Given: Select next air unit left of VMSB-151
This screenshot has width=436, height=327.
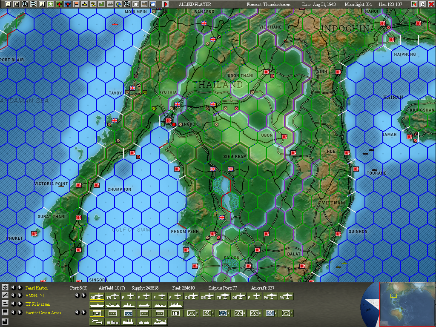Looking at the screenshot, I should click(20, 295).
